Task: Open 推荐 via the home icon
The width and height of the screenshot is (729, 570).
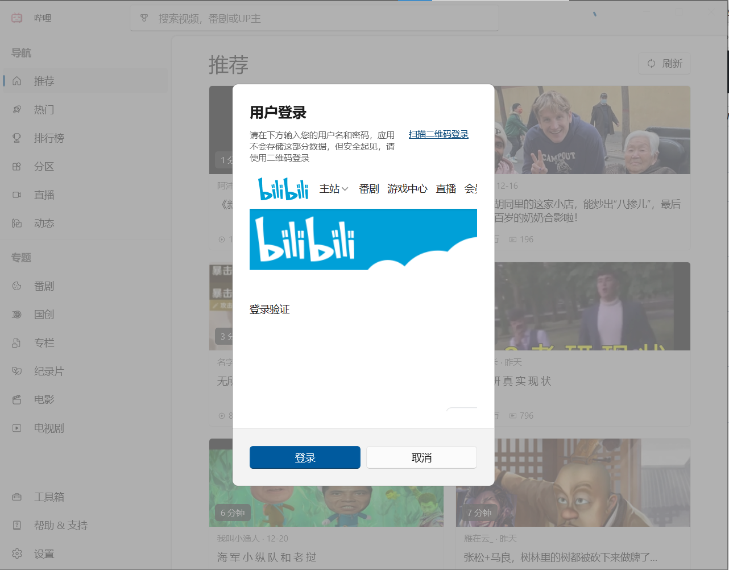Action: 17,81
